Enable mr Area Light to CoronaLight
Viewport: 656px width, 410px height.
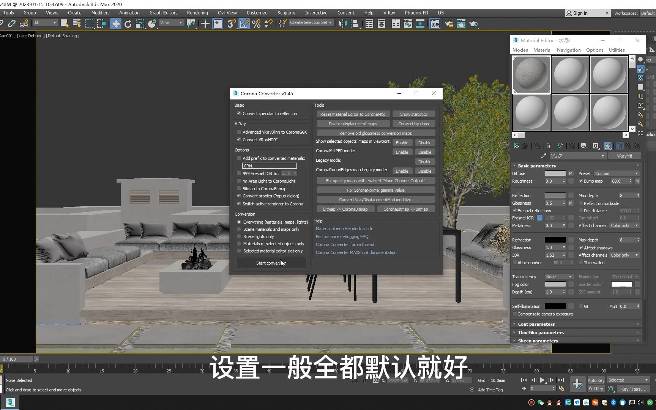click(x=239, y=181)
